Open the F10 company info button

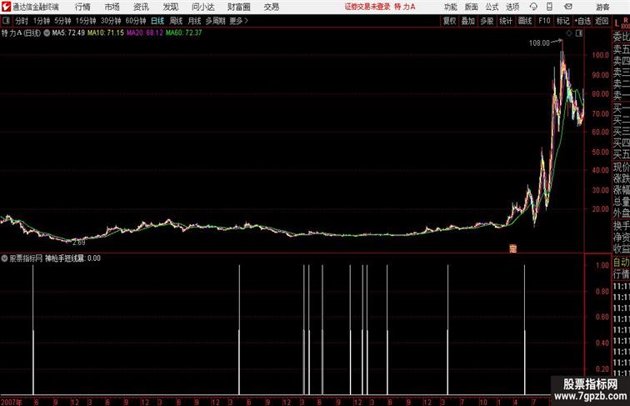click(544, 21)
